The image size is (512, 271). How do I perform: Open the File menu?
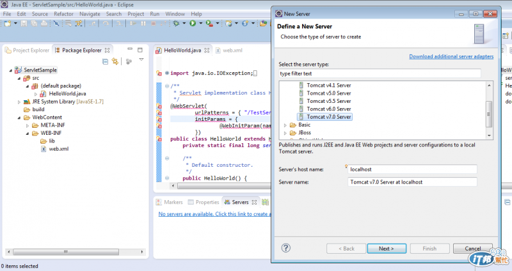[x=7, y=14]
